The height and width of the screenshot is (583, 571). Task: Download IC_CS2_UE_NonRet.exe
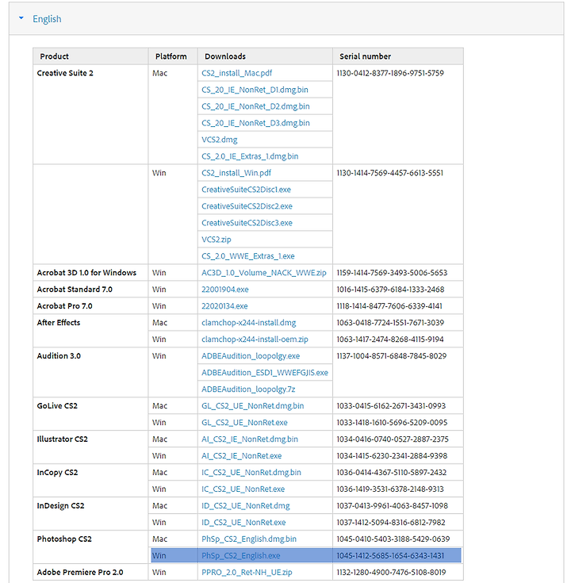[243, 489]
